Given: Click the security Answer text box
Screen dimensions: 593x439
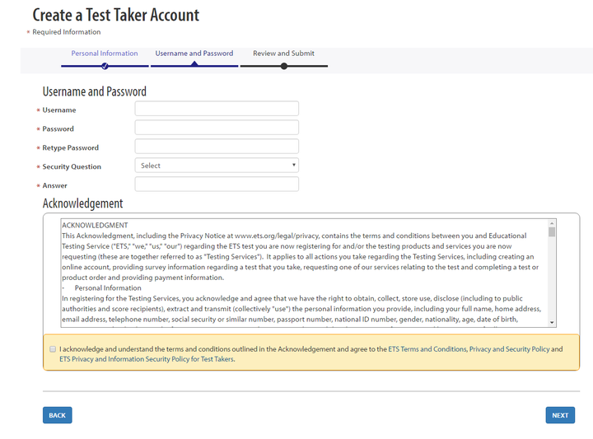Looking at the screenshot, I should coord(217,184).
